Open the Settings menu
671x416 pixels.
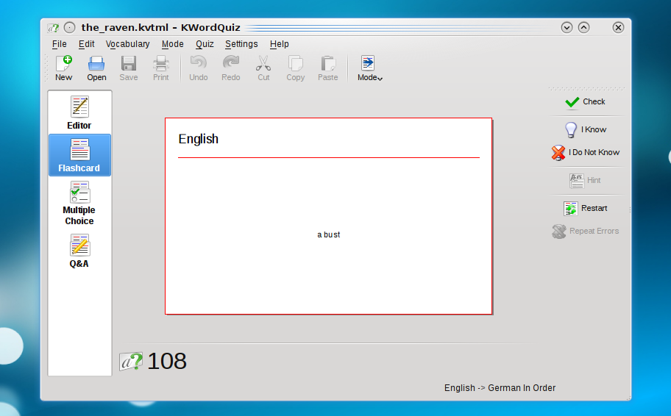tap(241, 44)
